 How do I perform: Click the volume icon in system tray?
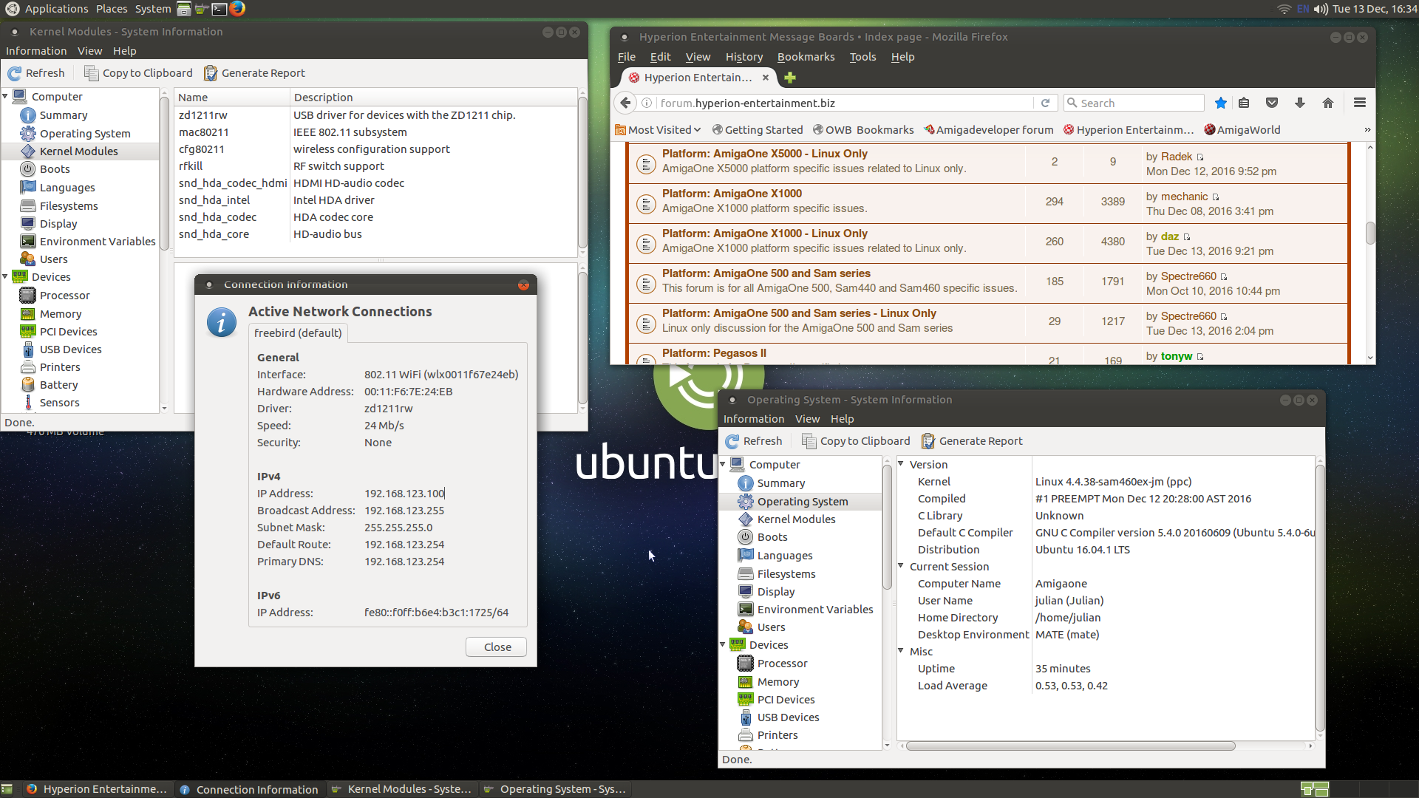pyautogui.click(x=1320, y=9)
